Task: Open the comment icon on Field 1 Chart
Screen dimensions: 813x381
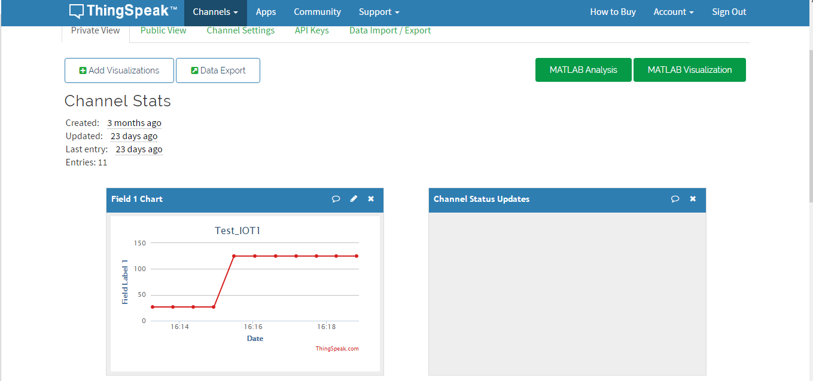Action: (x=336, y=199)
